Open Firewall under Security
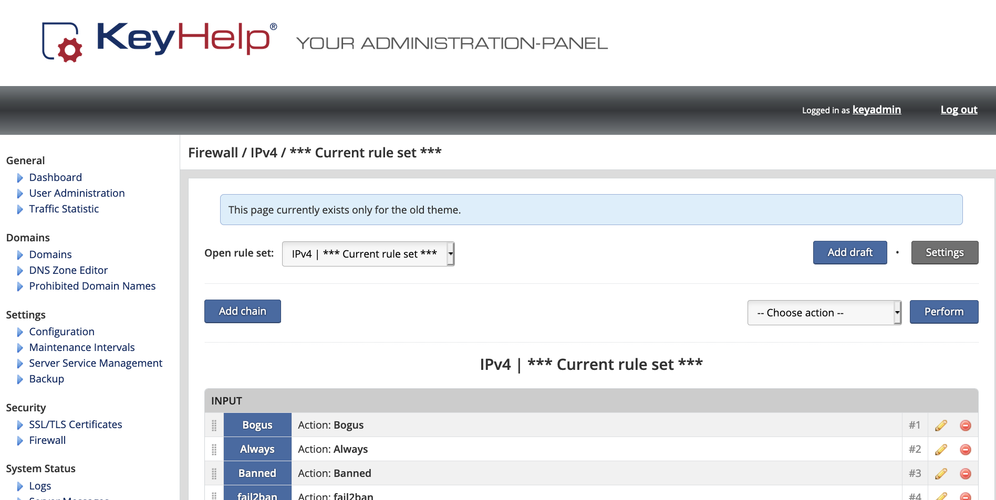The width and height of the screenshot is (996, 500). 47,440
